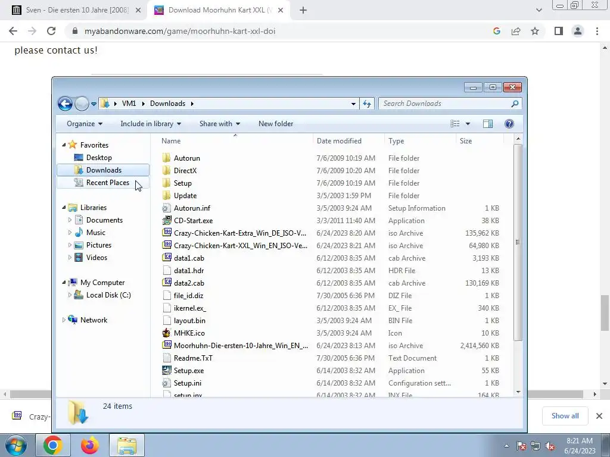Screen dimensions: 610x457
Task: Select Moorhuhn-Die-ersten-10-Jahre iso icon
Action: [x=167, y=345]
